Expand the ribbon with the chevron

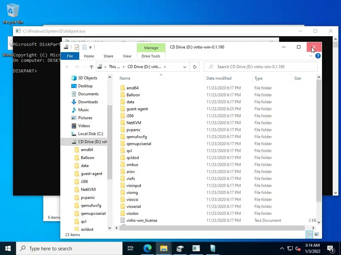click(x=311, y=56)
